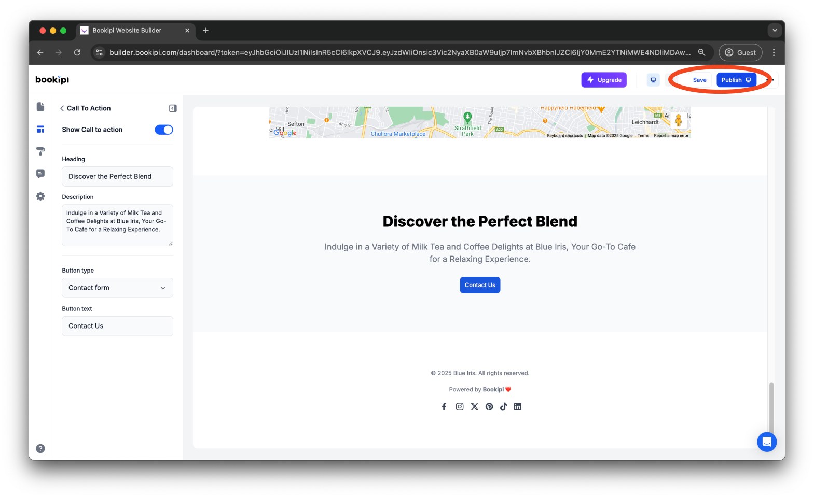The height and width of the screenshot is (498, 814).
Task: Collapse the side panel using the collapse icon
Action: [173, 108]
